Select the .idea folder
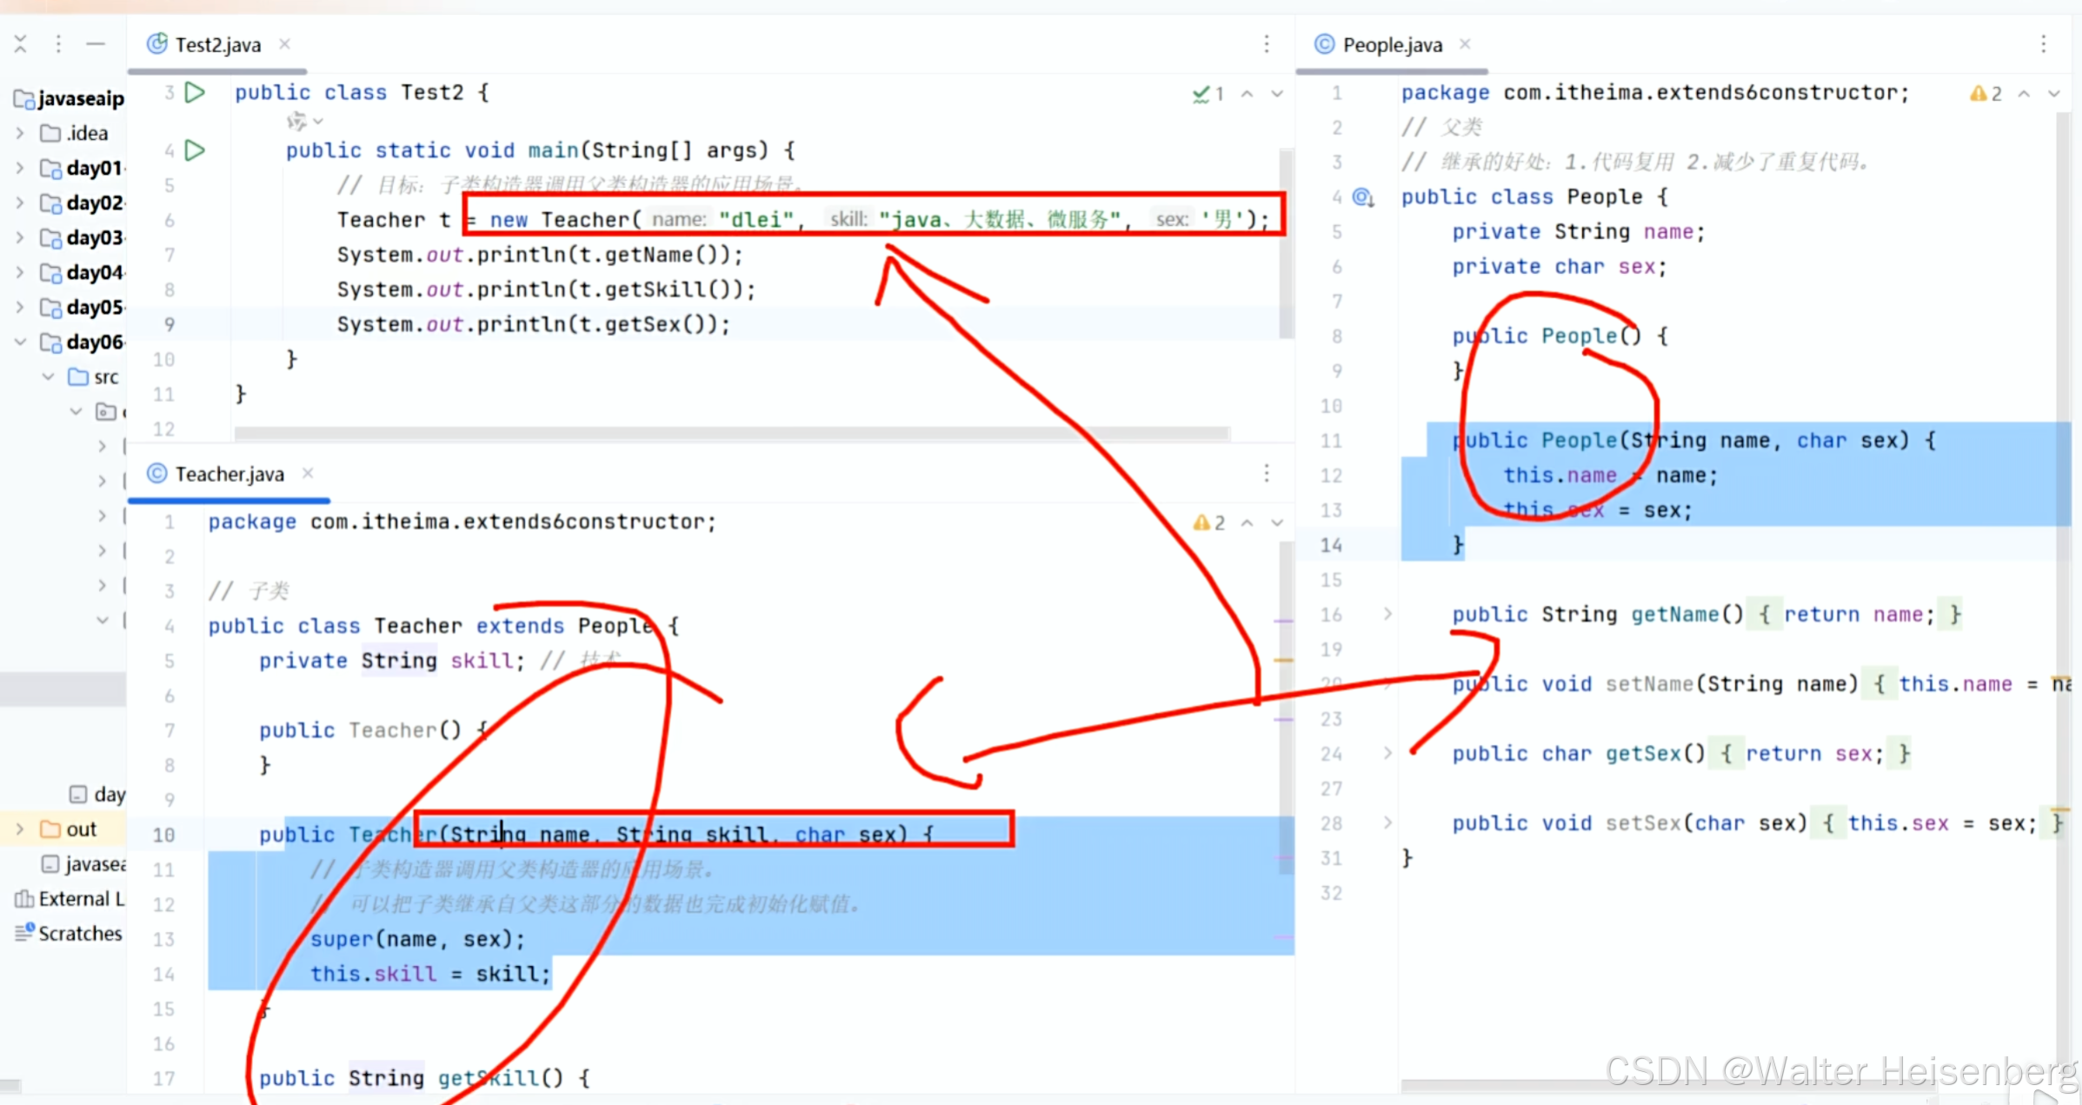 (x=87, y=133)
